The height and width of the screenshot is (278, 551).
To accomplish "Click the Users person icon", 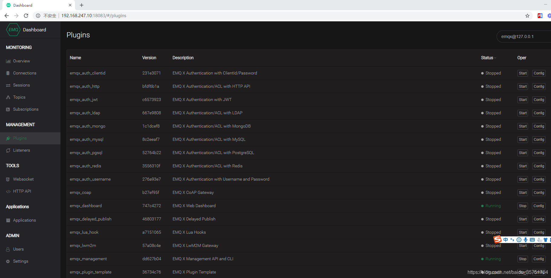I will (8, 249).
